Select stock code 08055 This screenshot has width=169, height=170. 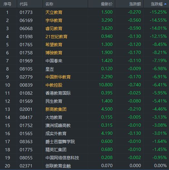pos(26,158)
